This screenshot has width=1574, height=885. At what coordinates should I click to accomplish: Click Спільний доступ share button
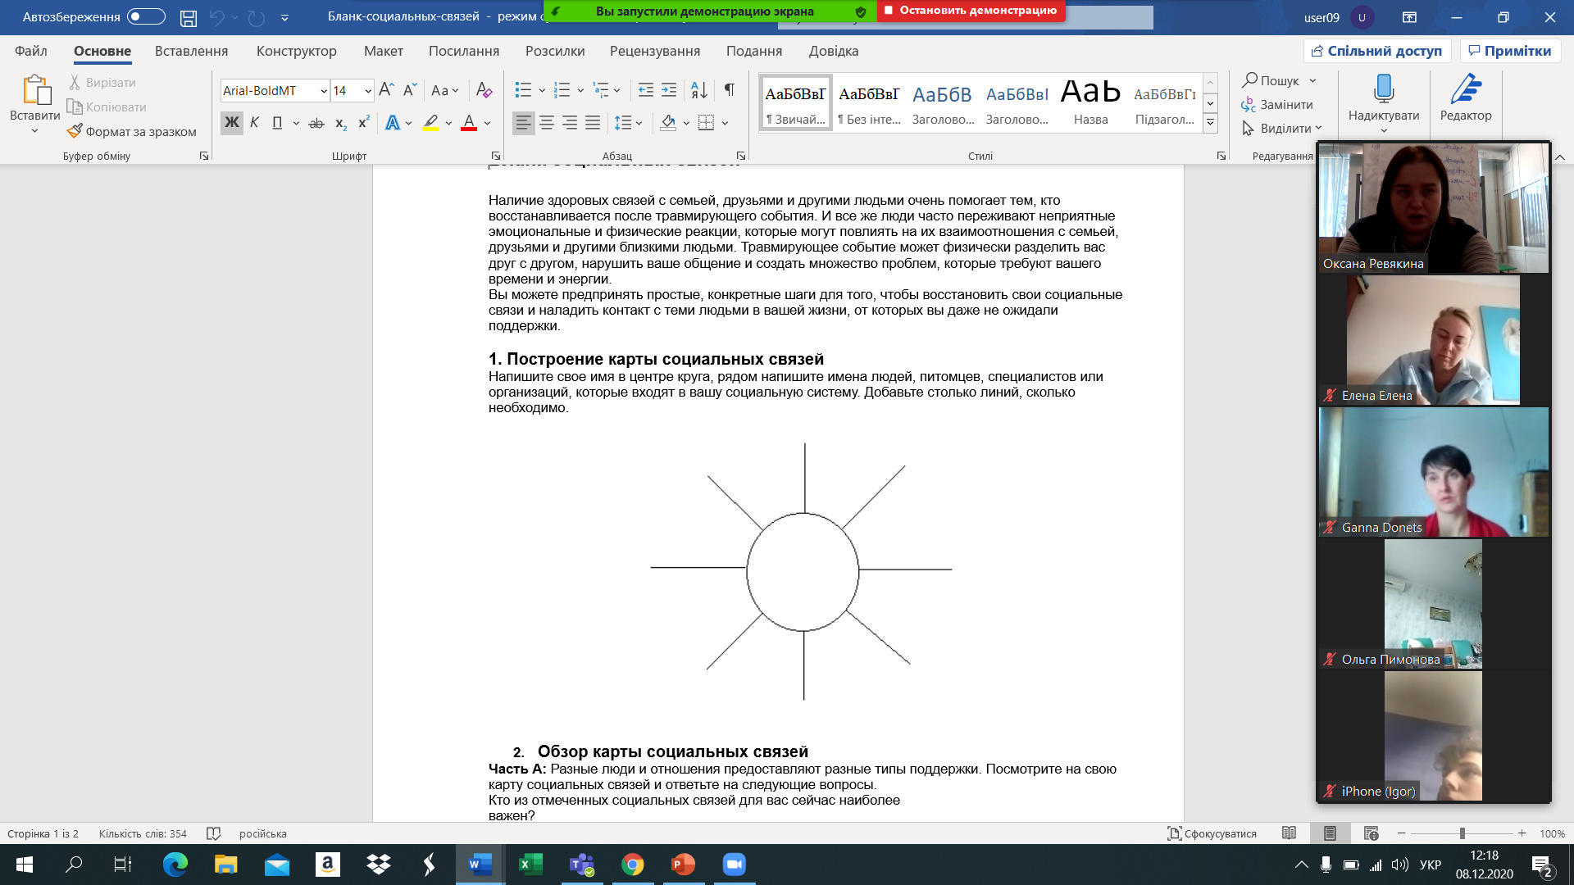pos(1377,51)
